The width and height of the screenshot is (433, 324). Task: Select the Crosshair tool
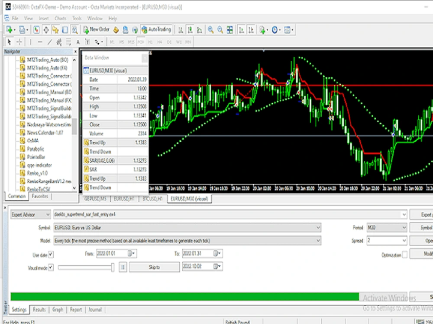point(19,42)
